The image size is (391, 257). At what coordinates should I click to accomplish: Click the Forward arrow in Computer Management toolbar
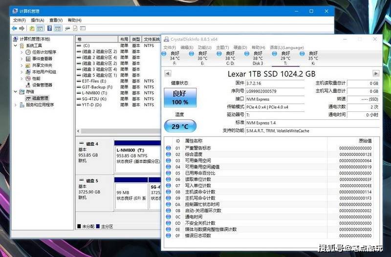22,28
